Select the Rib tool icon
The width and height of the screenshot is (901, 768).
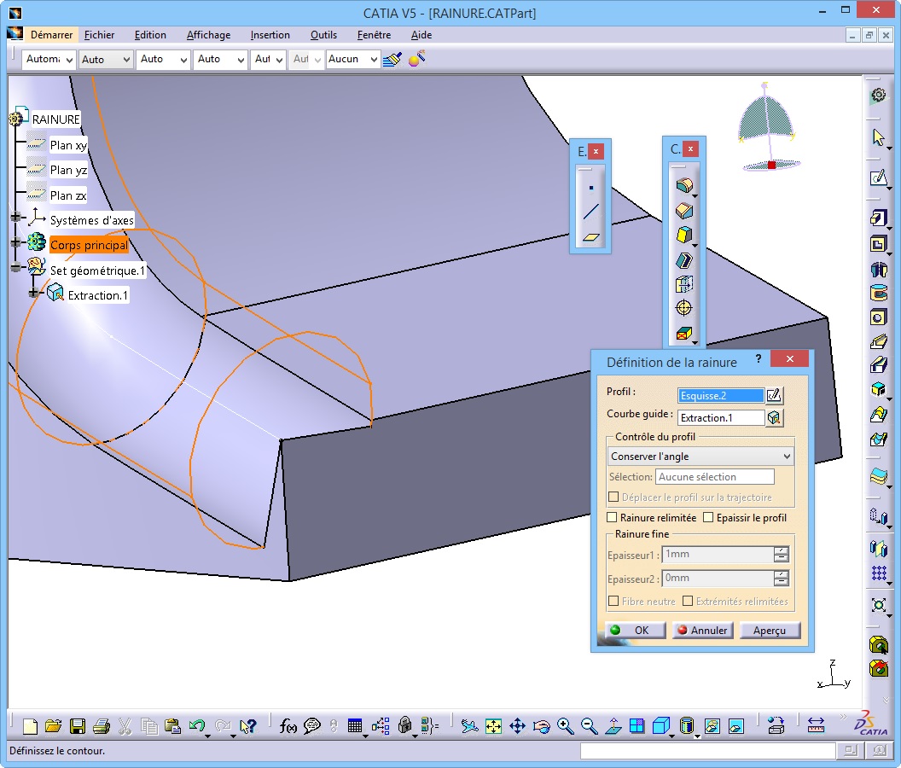pos(878,341)
